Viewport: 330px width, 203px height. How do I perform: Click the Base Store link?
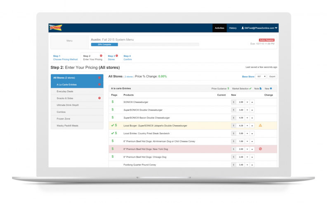[x=248, y=77]
